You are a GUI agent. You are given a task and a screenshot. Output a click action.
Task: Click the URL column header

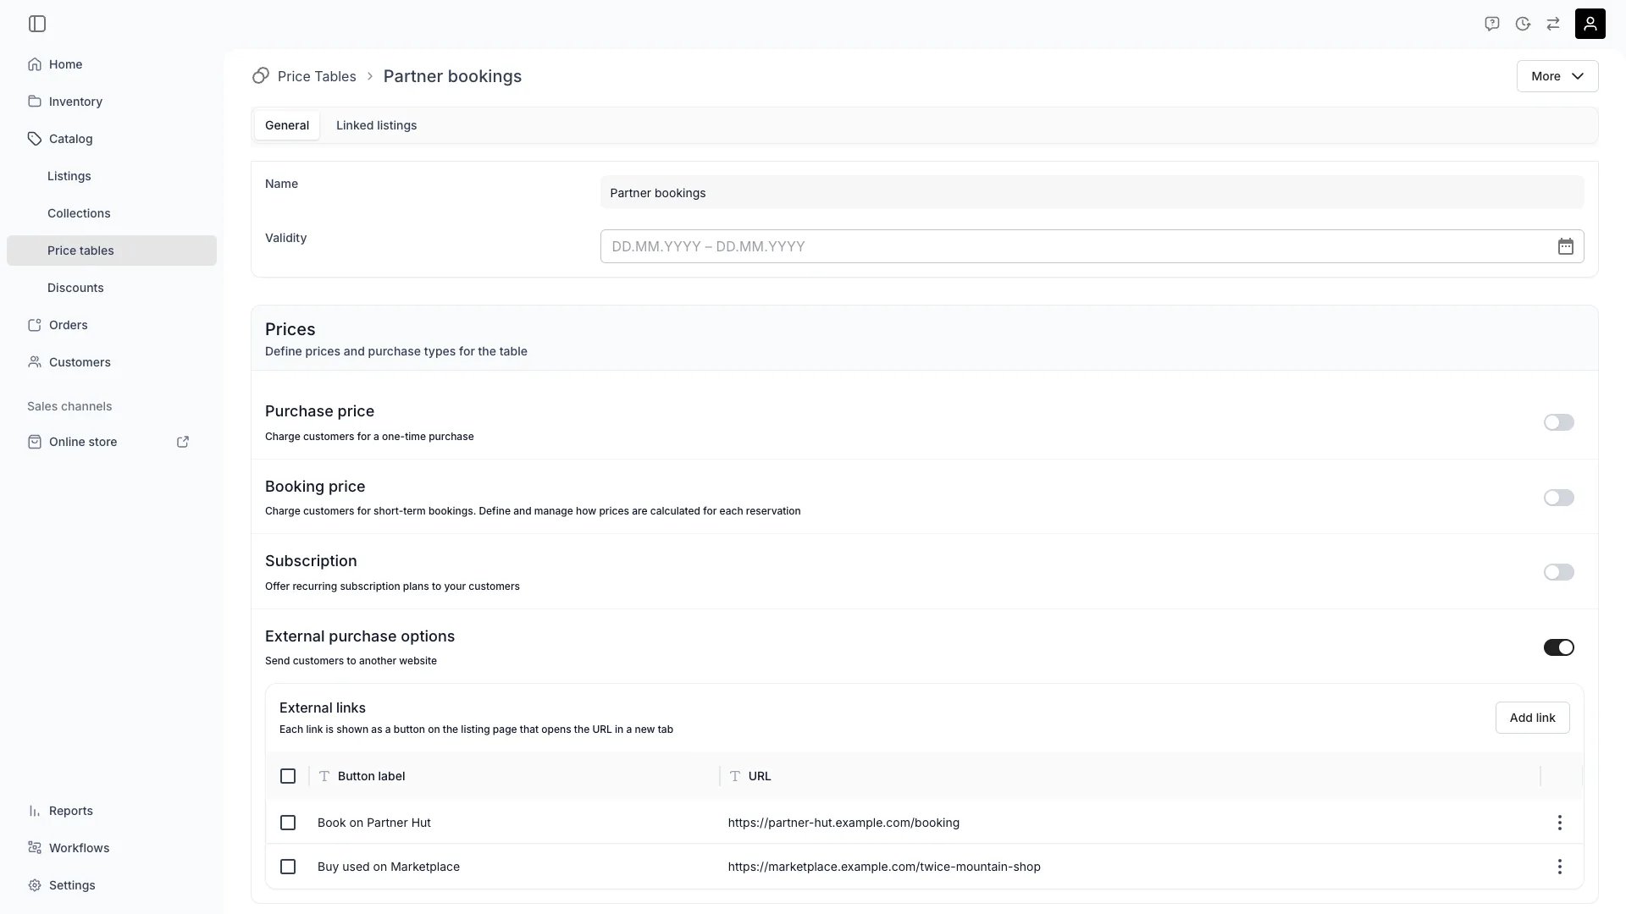(x=1130, y=776)
